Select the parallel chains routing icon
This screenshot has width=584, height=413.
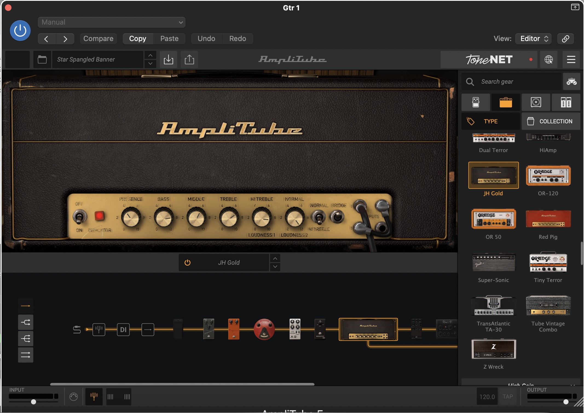pos(26,355)
